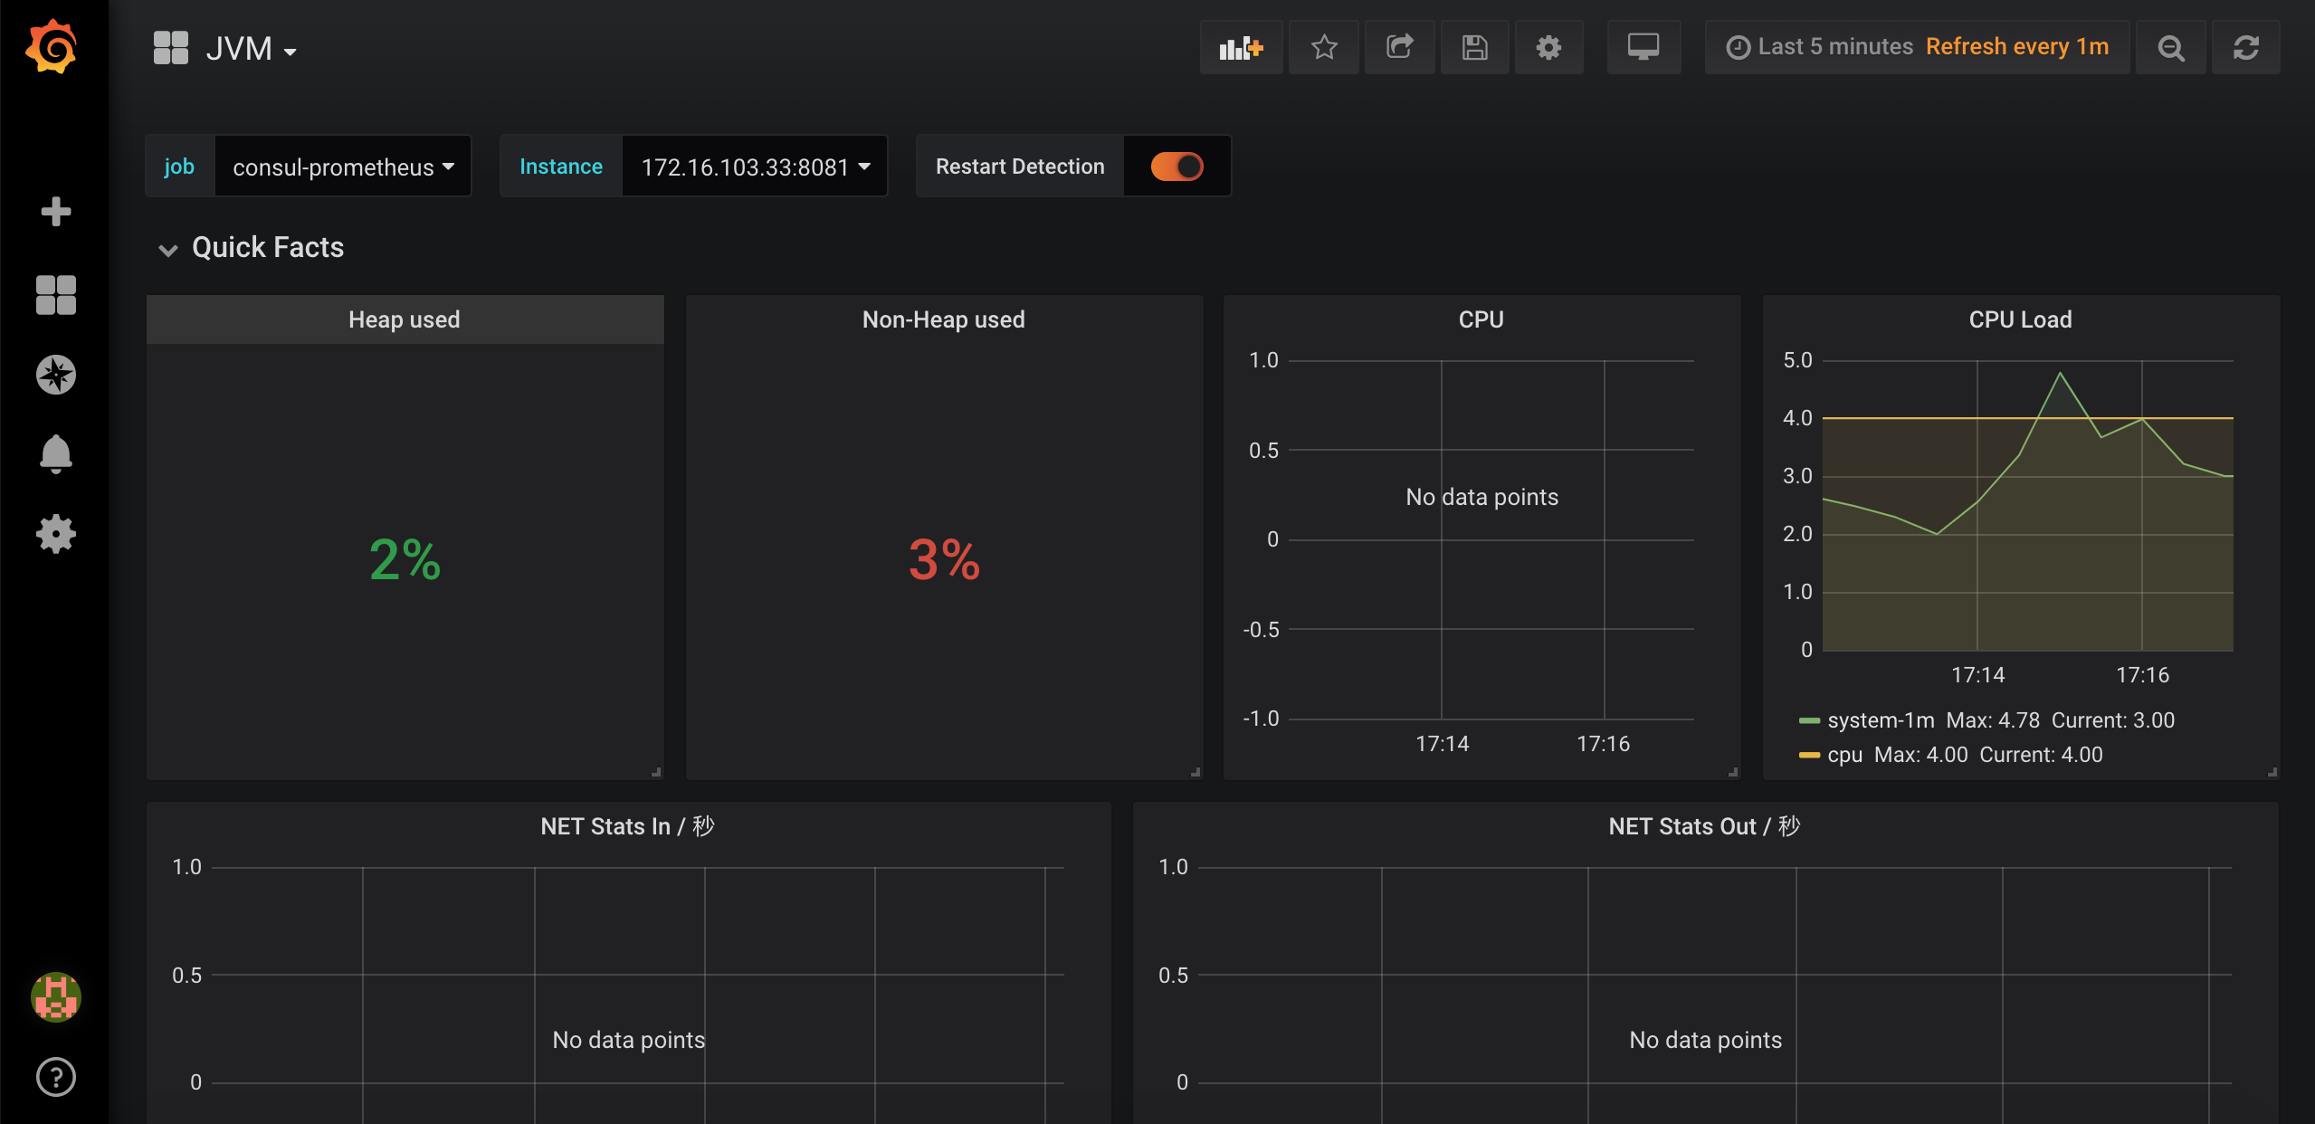Open the NET Stats Out panel title menu

[x=1705, y=826]
